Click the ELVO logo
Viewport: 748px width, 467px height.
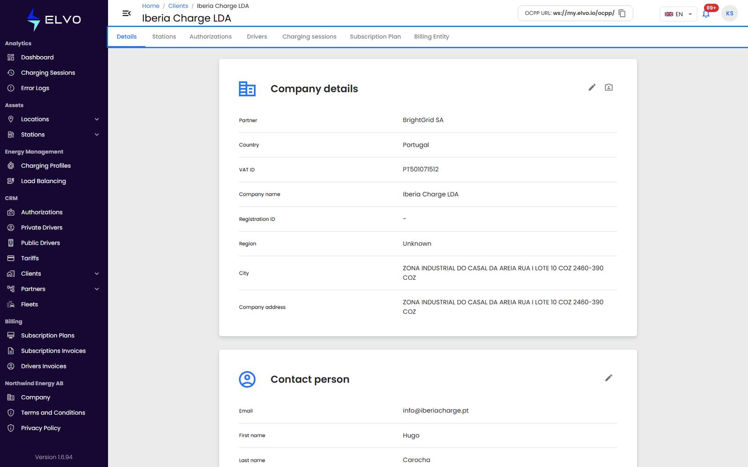54,20
